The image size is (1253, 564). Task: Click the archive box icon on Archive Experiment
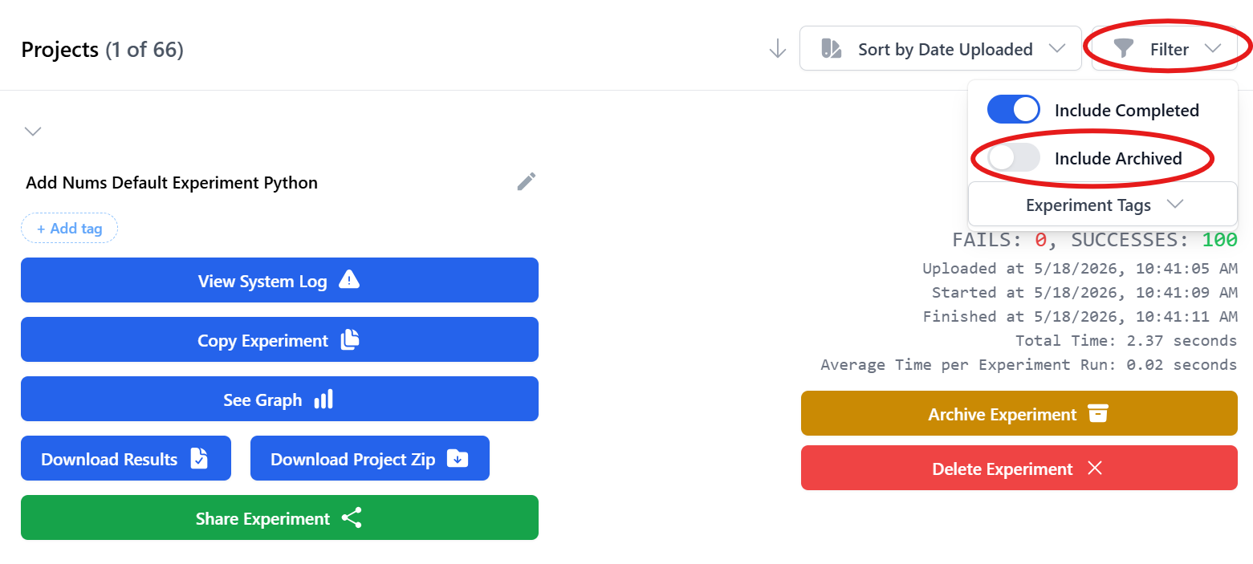pyautogui.click(x=1097, y=413)
